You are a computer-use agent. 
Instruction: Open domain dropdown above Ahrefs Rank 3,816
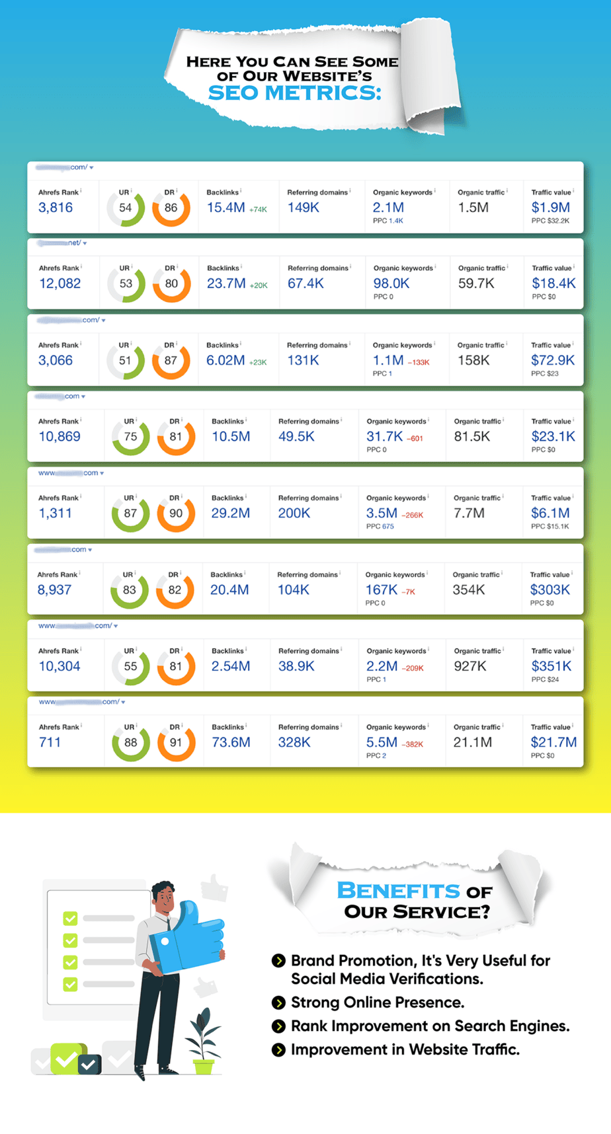pos(91,168)
